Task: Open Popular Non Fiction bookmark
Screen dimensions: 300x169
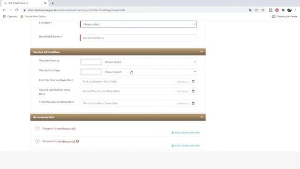Action: [34, 16]
